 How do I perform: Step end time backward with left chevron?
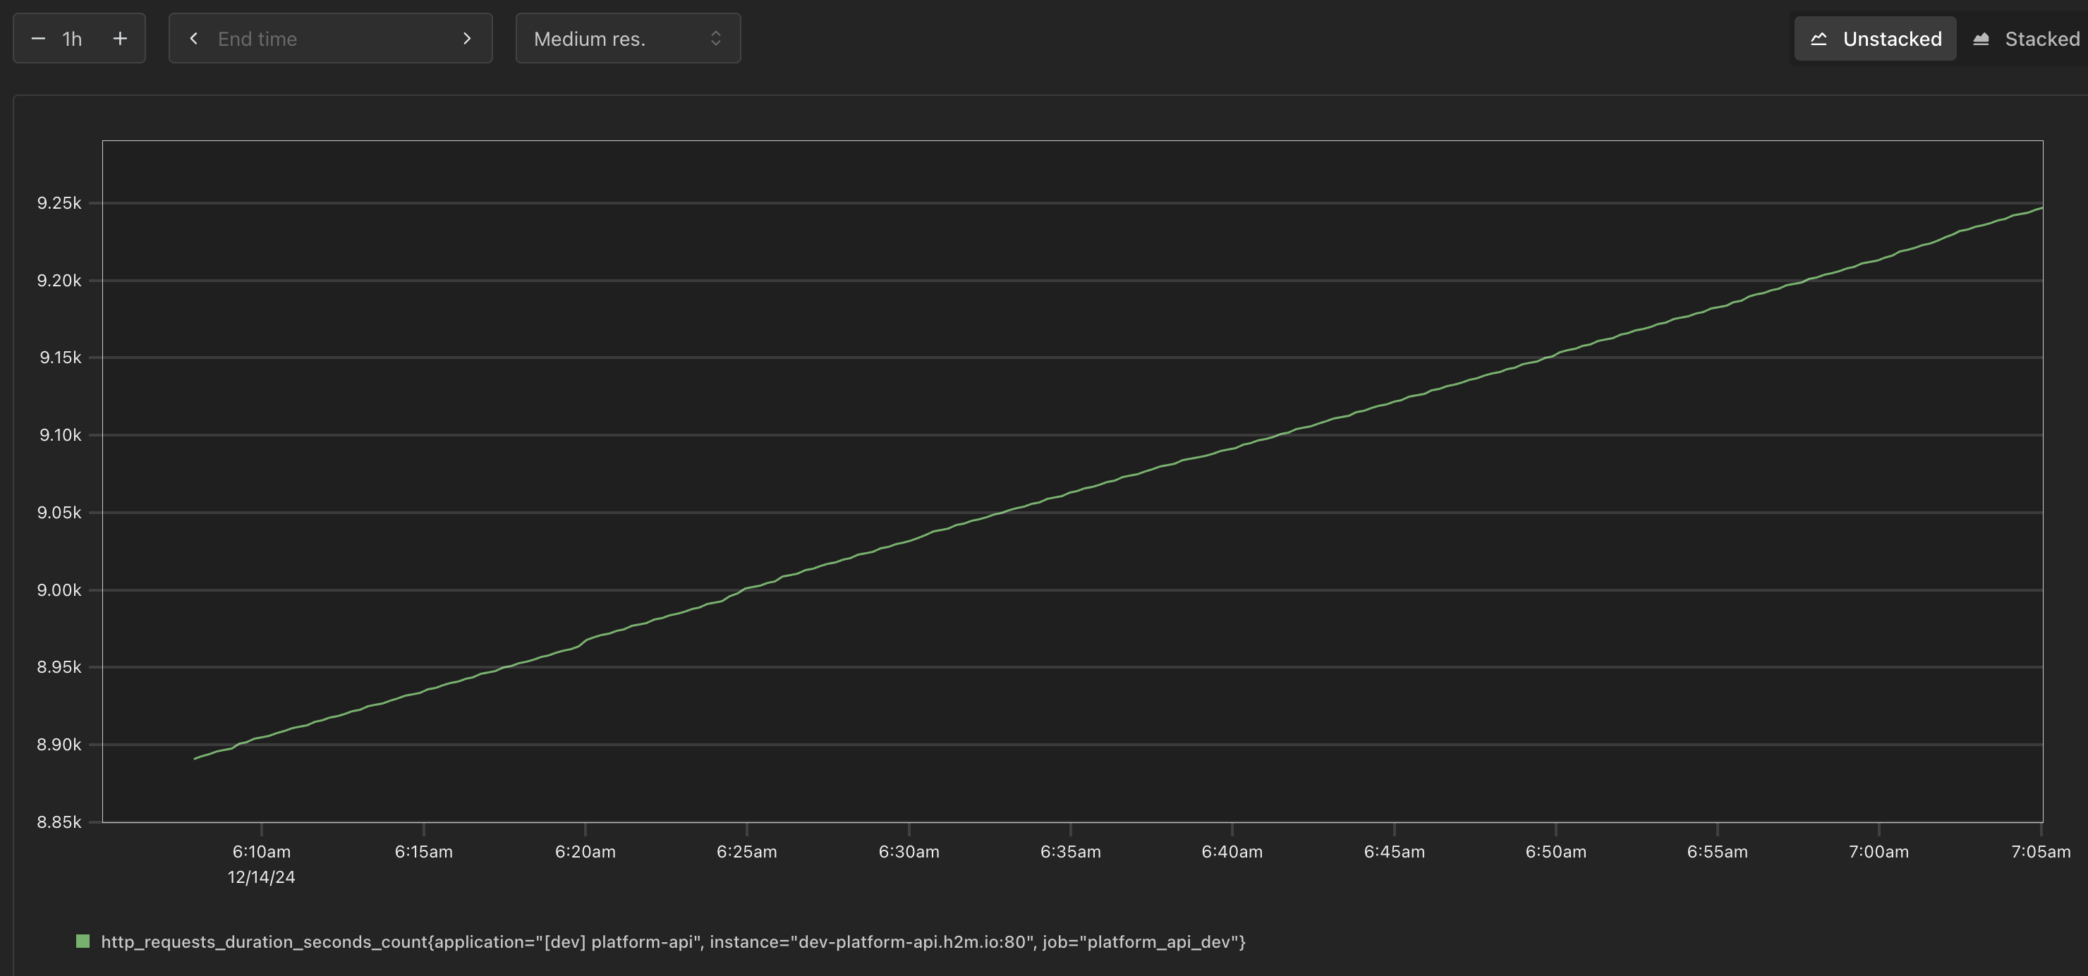(194, 39)
